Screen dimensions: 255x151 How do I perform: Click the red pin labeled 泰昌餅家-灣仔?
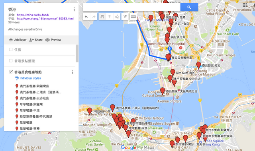pyautogui.click(x=172, y=144)
